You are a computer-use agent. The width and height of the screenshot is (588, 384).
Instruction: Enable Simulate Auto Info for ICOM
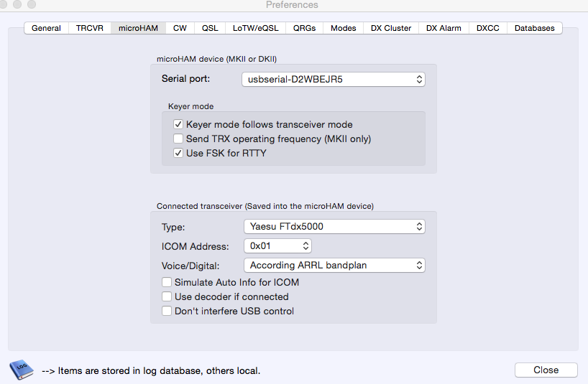point(167,282)
